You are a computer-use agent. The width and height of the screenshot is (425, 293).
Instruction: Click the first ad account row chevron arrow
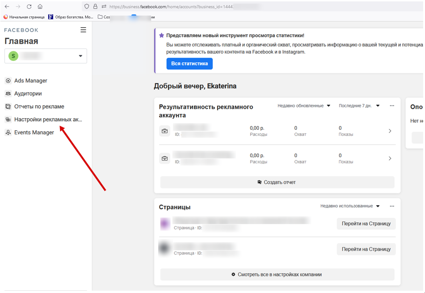tap(390, 131)
